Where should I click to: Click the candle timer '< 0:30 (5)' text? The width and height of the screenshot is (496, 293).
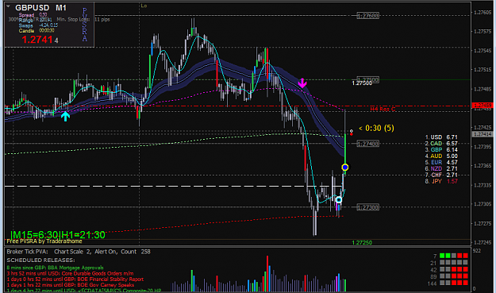pos(376,128)
